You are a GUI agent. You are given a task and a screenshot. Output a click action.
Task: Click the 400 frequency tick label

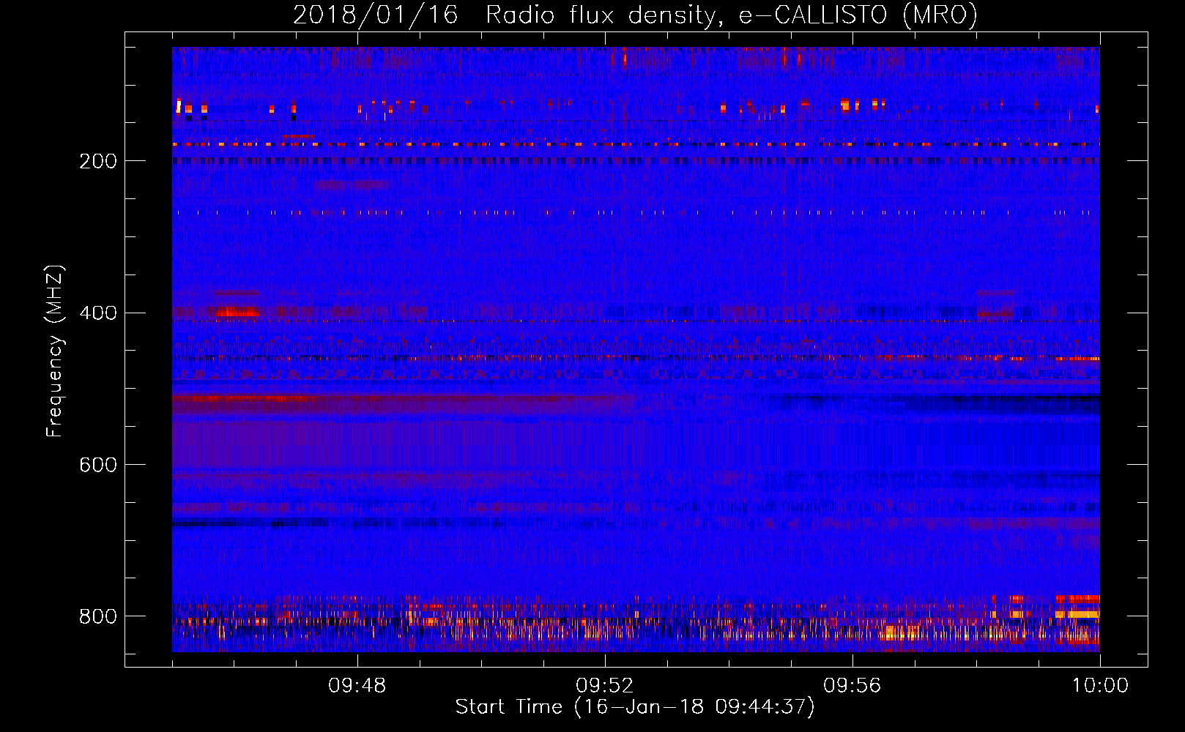pyautogui.click(x=98, y=313)
